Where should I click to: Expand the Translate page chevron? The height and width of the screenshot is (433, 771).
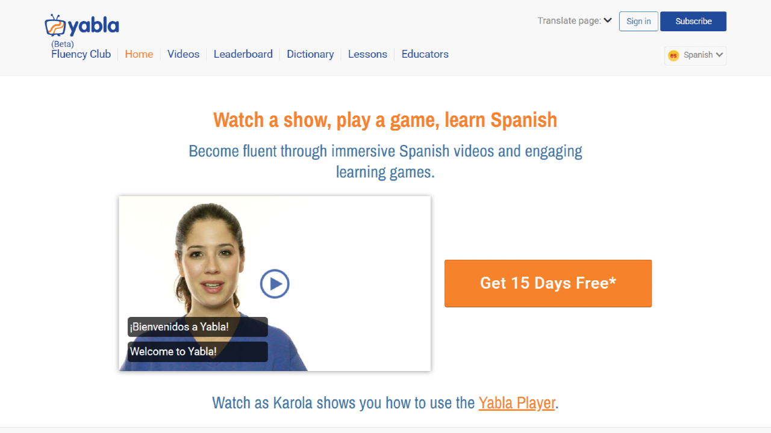coord(608,20)
